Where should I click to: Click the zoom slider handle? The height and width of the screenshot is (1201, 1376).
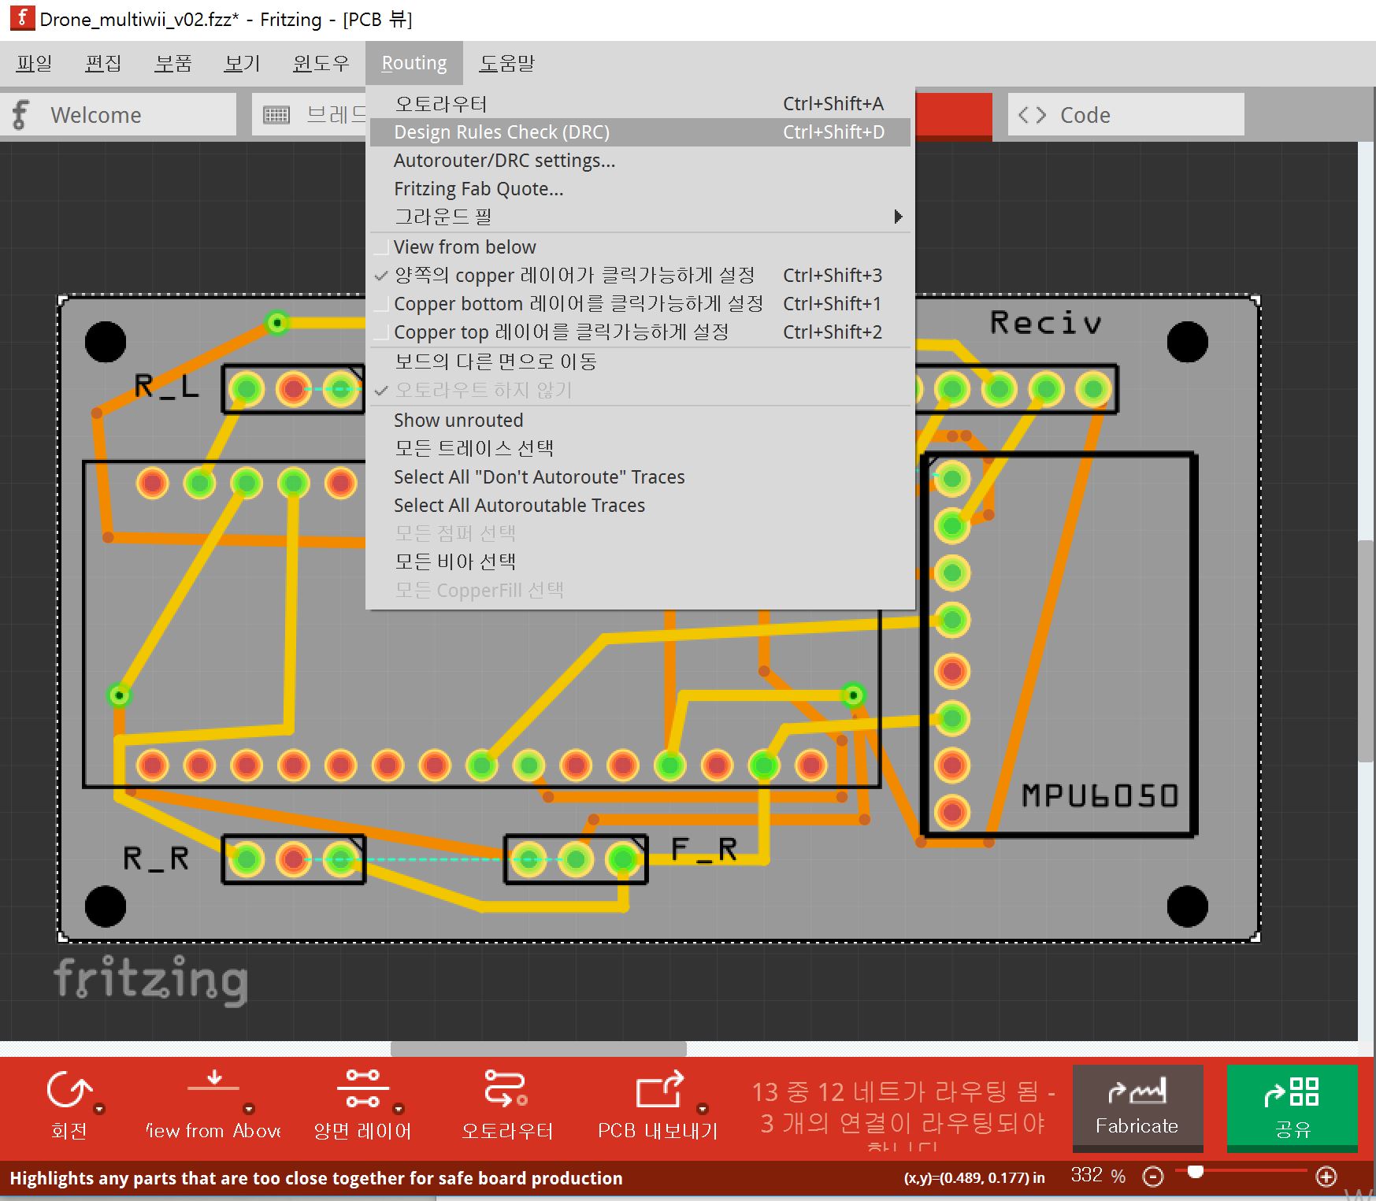(1196, 1172)
